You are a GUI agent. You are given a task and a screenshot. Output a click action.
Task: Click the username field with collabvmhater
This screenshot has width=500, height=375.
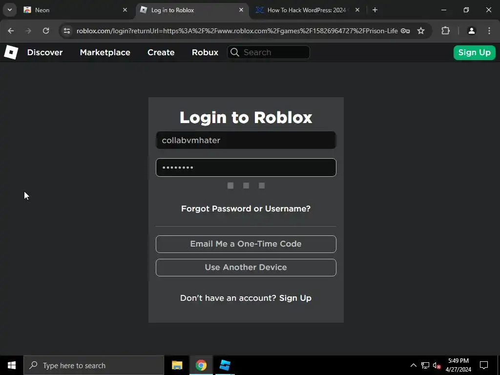click(x=246, y=140)
